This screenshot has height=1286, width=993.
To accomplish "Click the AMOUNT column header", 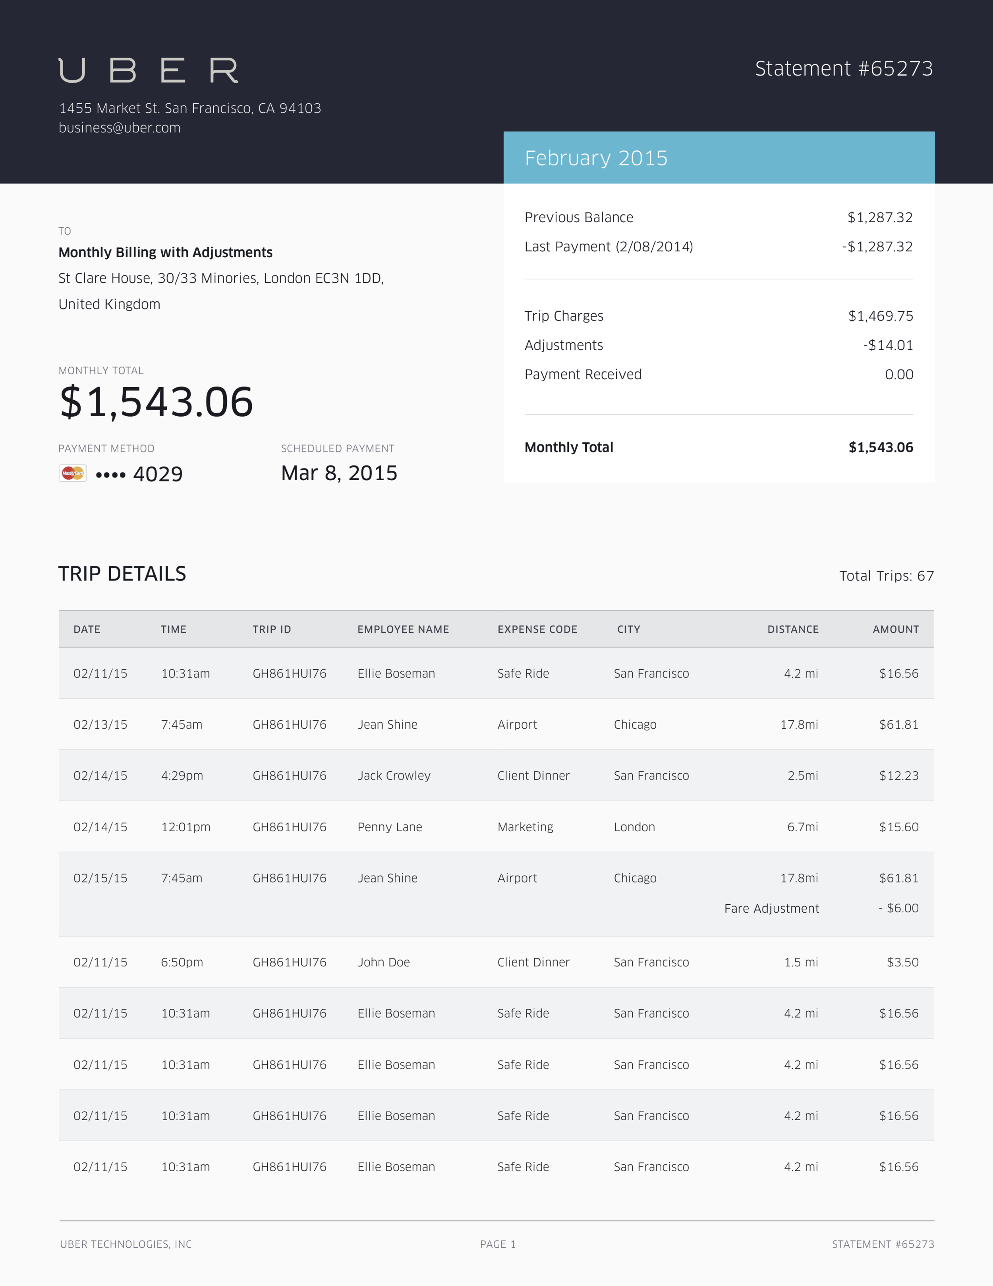I will [x=895, y=629].
